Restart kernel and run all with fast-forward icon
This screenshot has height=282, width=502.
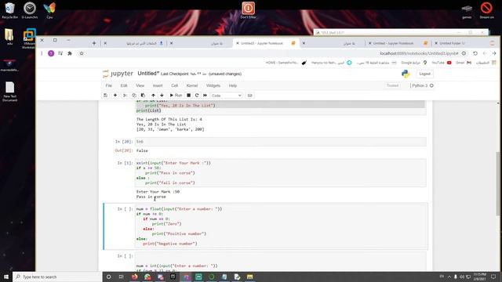pyautogui.click(x=205, y=96)
